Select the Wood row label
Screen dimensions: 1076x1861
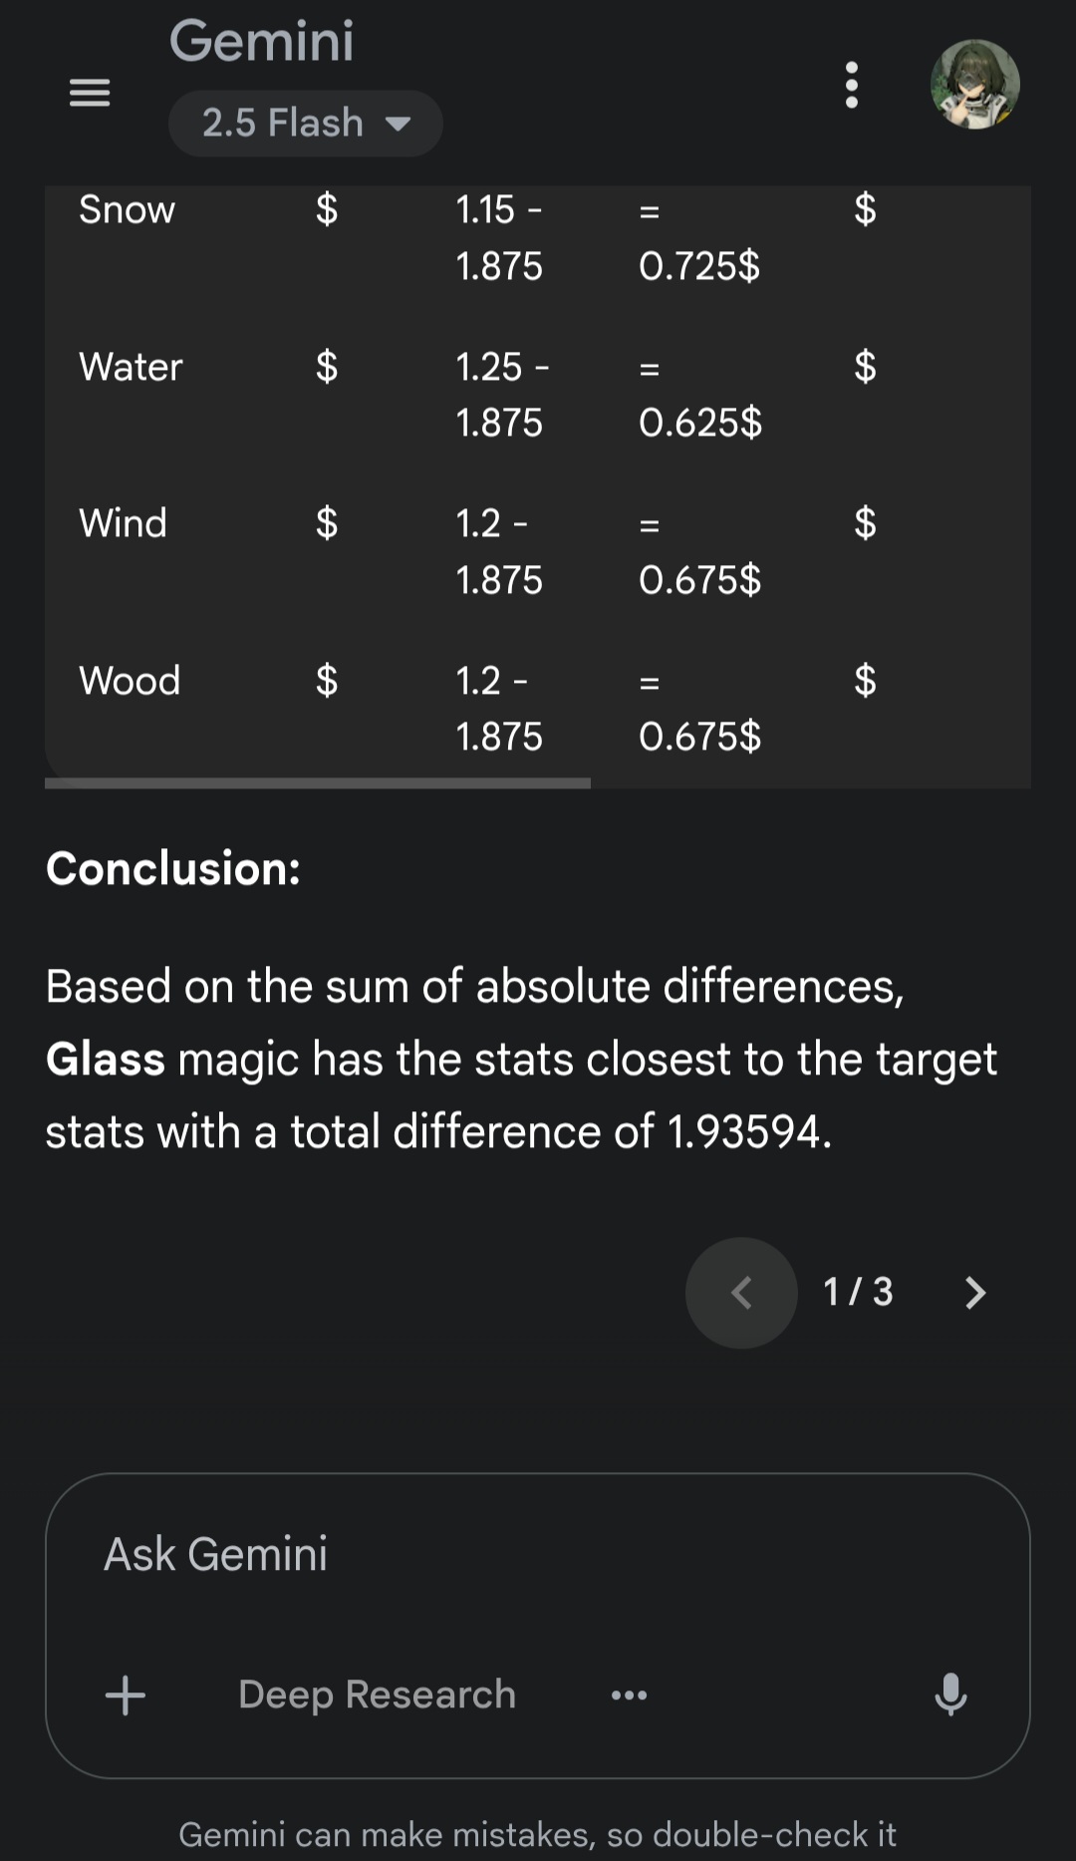(130, 681)
